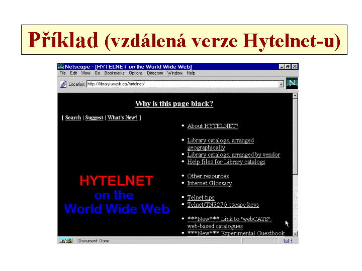
Task: Restore the Netscape window
Action: (x=288, y=67)
